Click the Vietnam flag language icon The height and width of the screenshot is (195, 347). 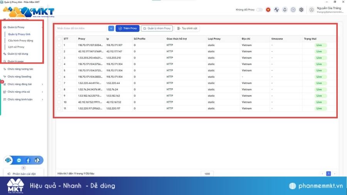pyautogui.click(x=268, y=10)
